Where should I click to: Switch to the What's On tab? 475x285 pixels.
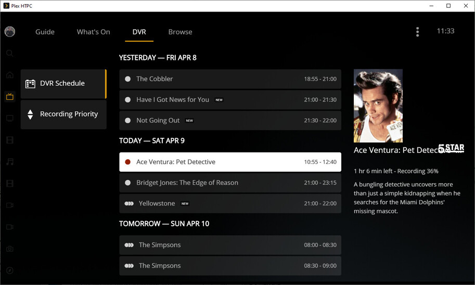click(93, 32)
